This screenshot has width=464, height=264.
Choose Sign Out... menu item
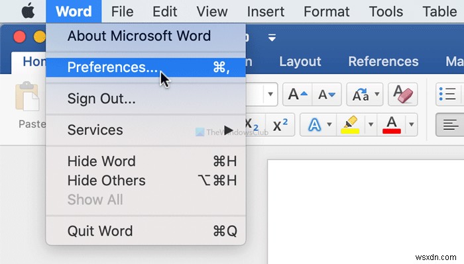146,99
